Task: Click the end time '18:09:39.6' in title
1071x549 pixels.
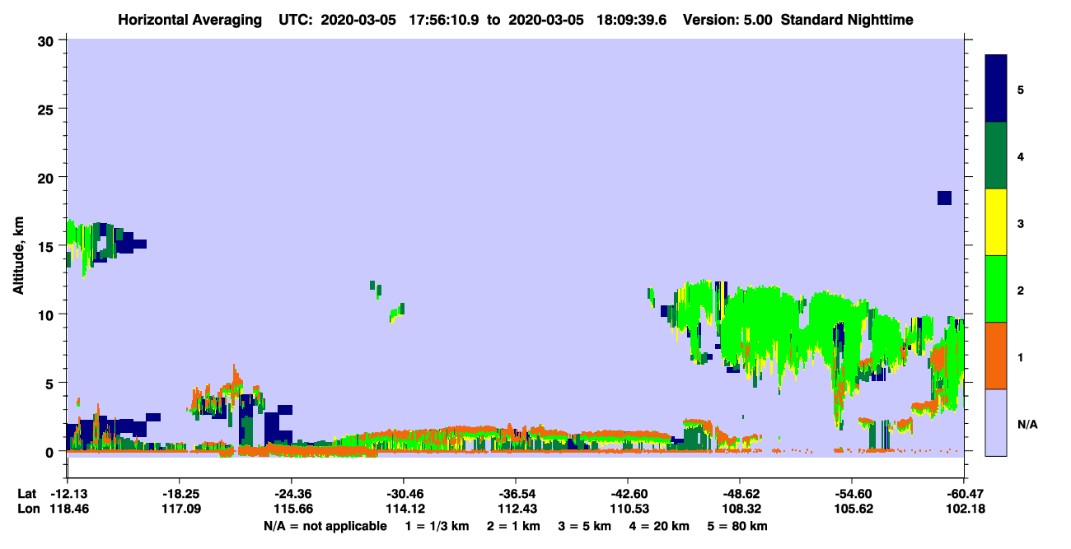Action: [630, 19]
